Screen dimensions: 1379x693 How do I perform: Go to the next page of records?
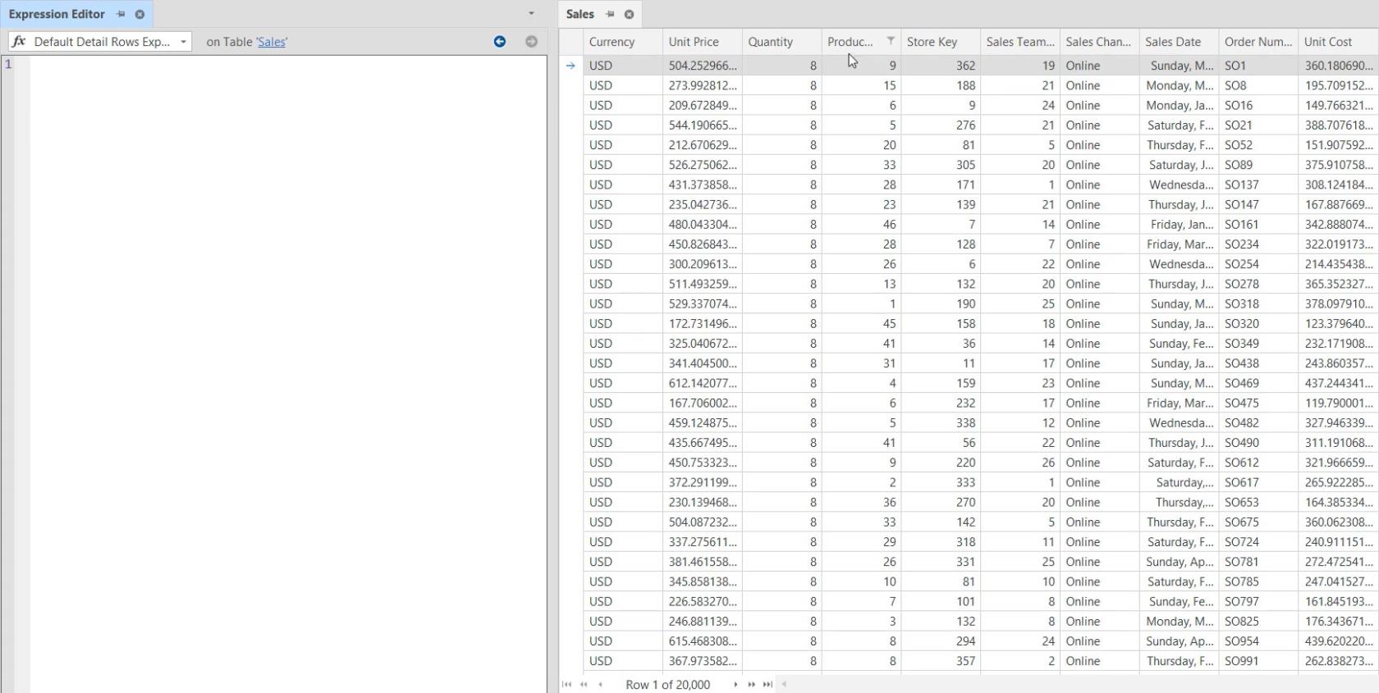tap(751, 684)
